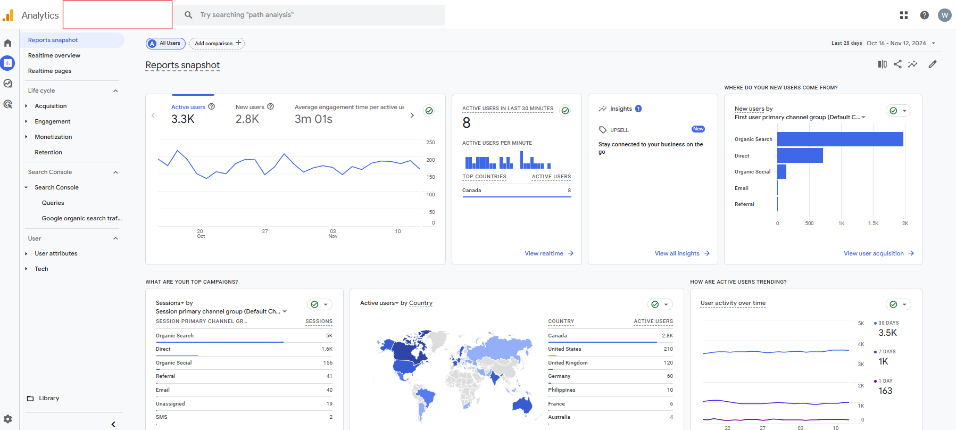This screenshot has width=956, height=430.
Task: Open Realtime pages
Action: pos(49,71)
